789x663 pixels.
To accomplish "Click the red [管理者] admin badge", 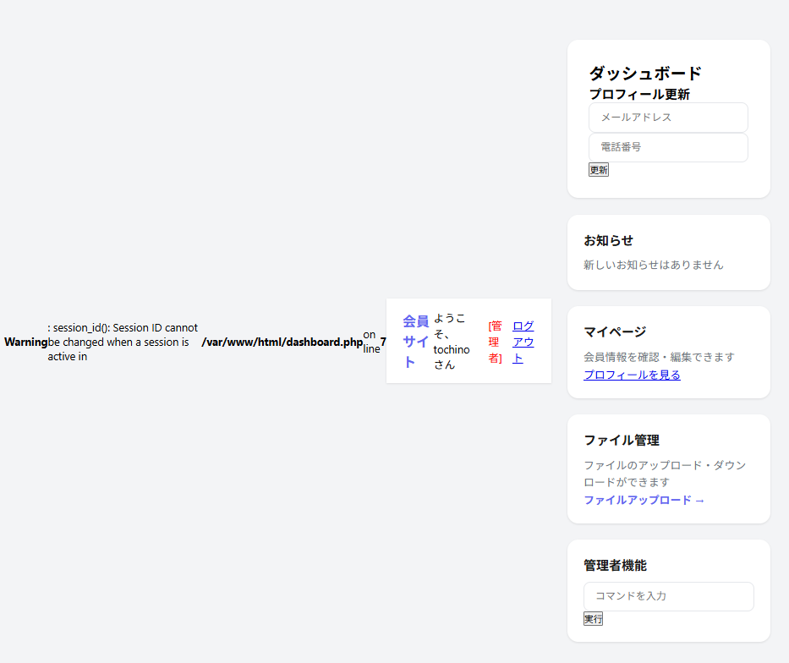I will (495, 341).
